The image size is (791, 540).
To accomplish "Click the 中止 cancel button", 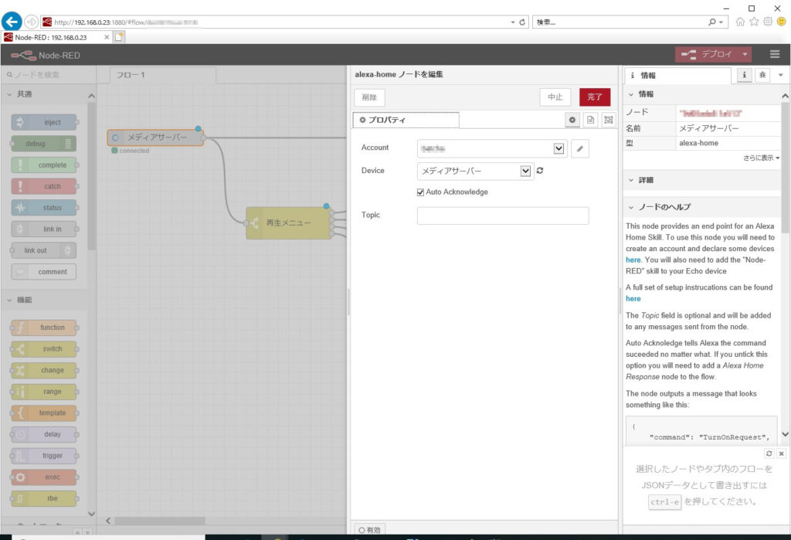I will click(555, 97).
